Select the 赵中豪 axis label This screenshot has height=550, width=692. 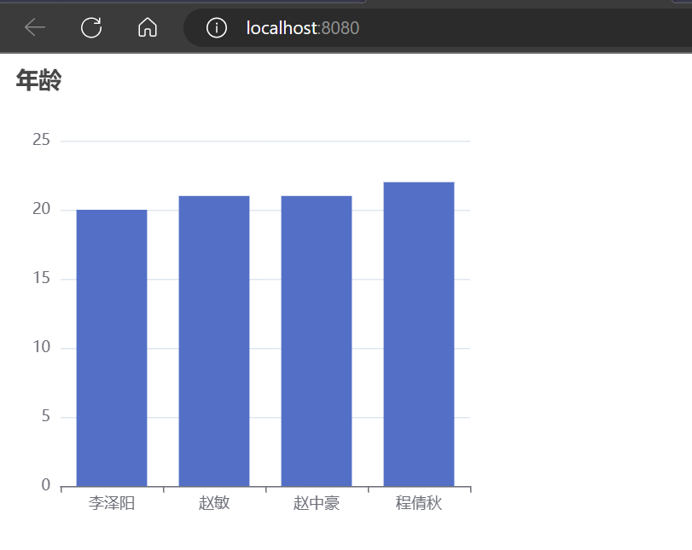pyautogui.click(x=317, y=504)
